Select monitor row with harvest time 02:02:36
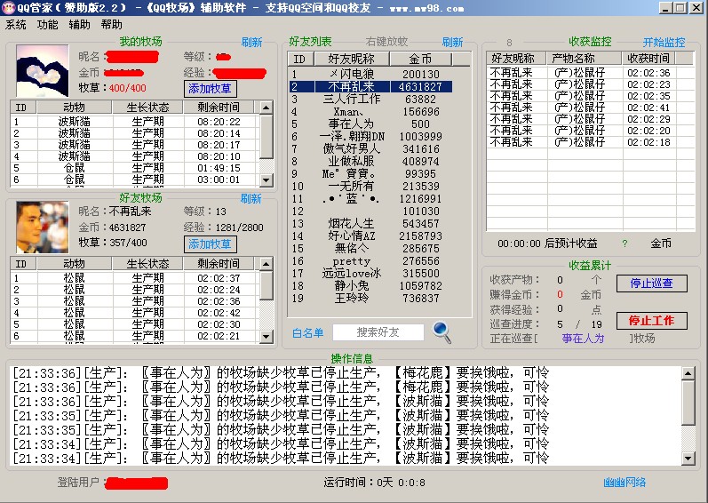 point(590,73)
